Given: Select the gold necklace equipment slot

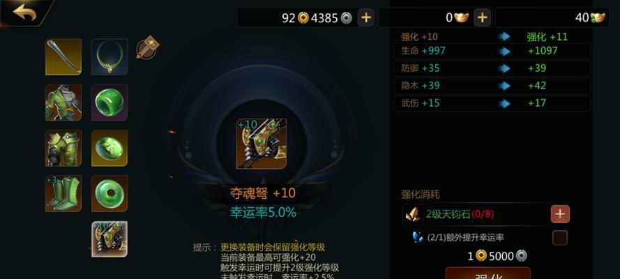Looking at the screenshot, I should coord(109,57).
